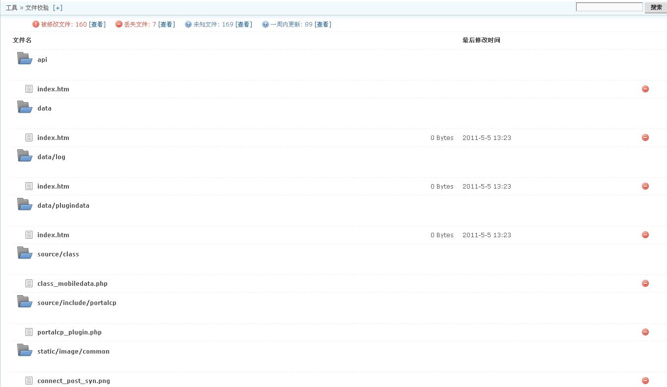This screenshot has width=667, height=387.
Task: Click the index.htm file name under data/log
Action: click(53, 186)
